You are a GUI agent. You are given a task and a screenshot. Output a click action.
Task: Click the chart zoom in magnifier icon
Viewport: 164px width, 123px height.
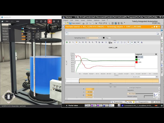click(89, 42)
